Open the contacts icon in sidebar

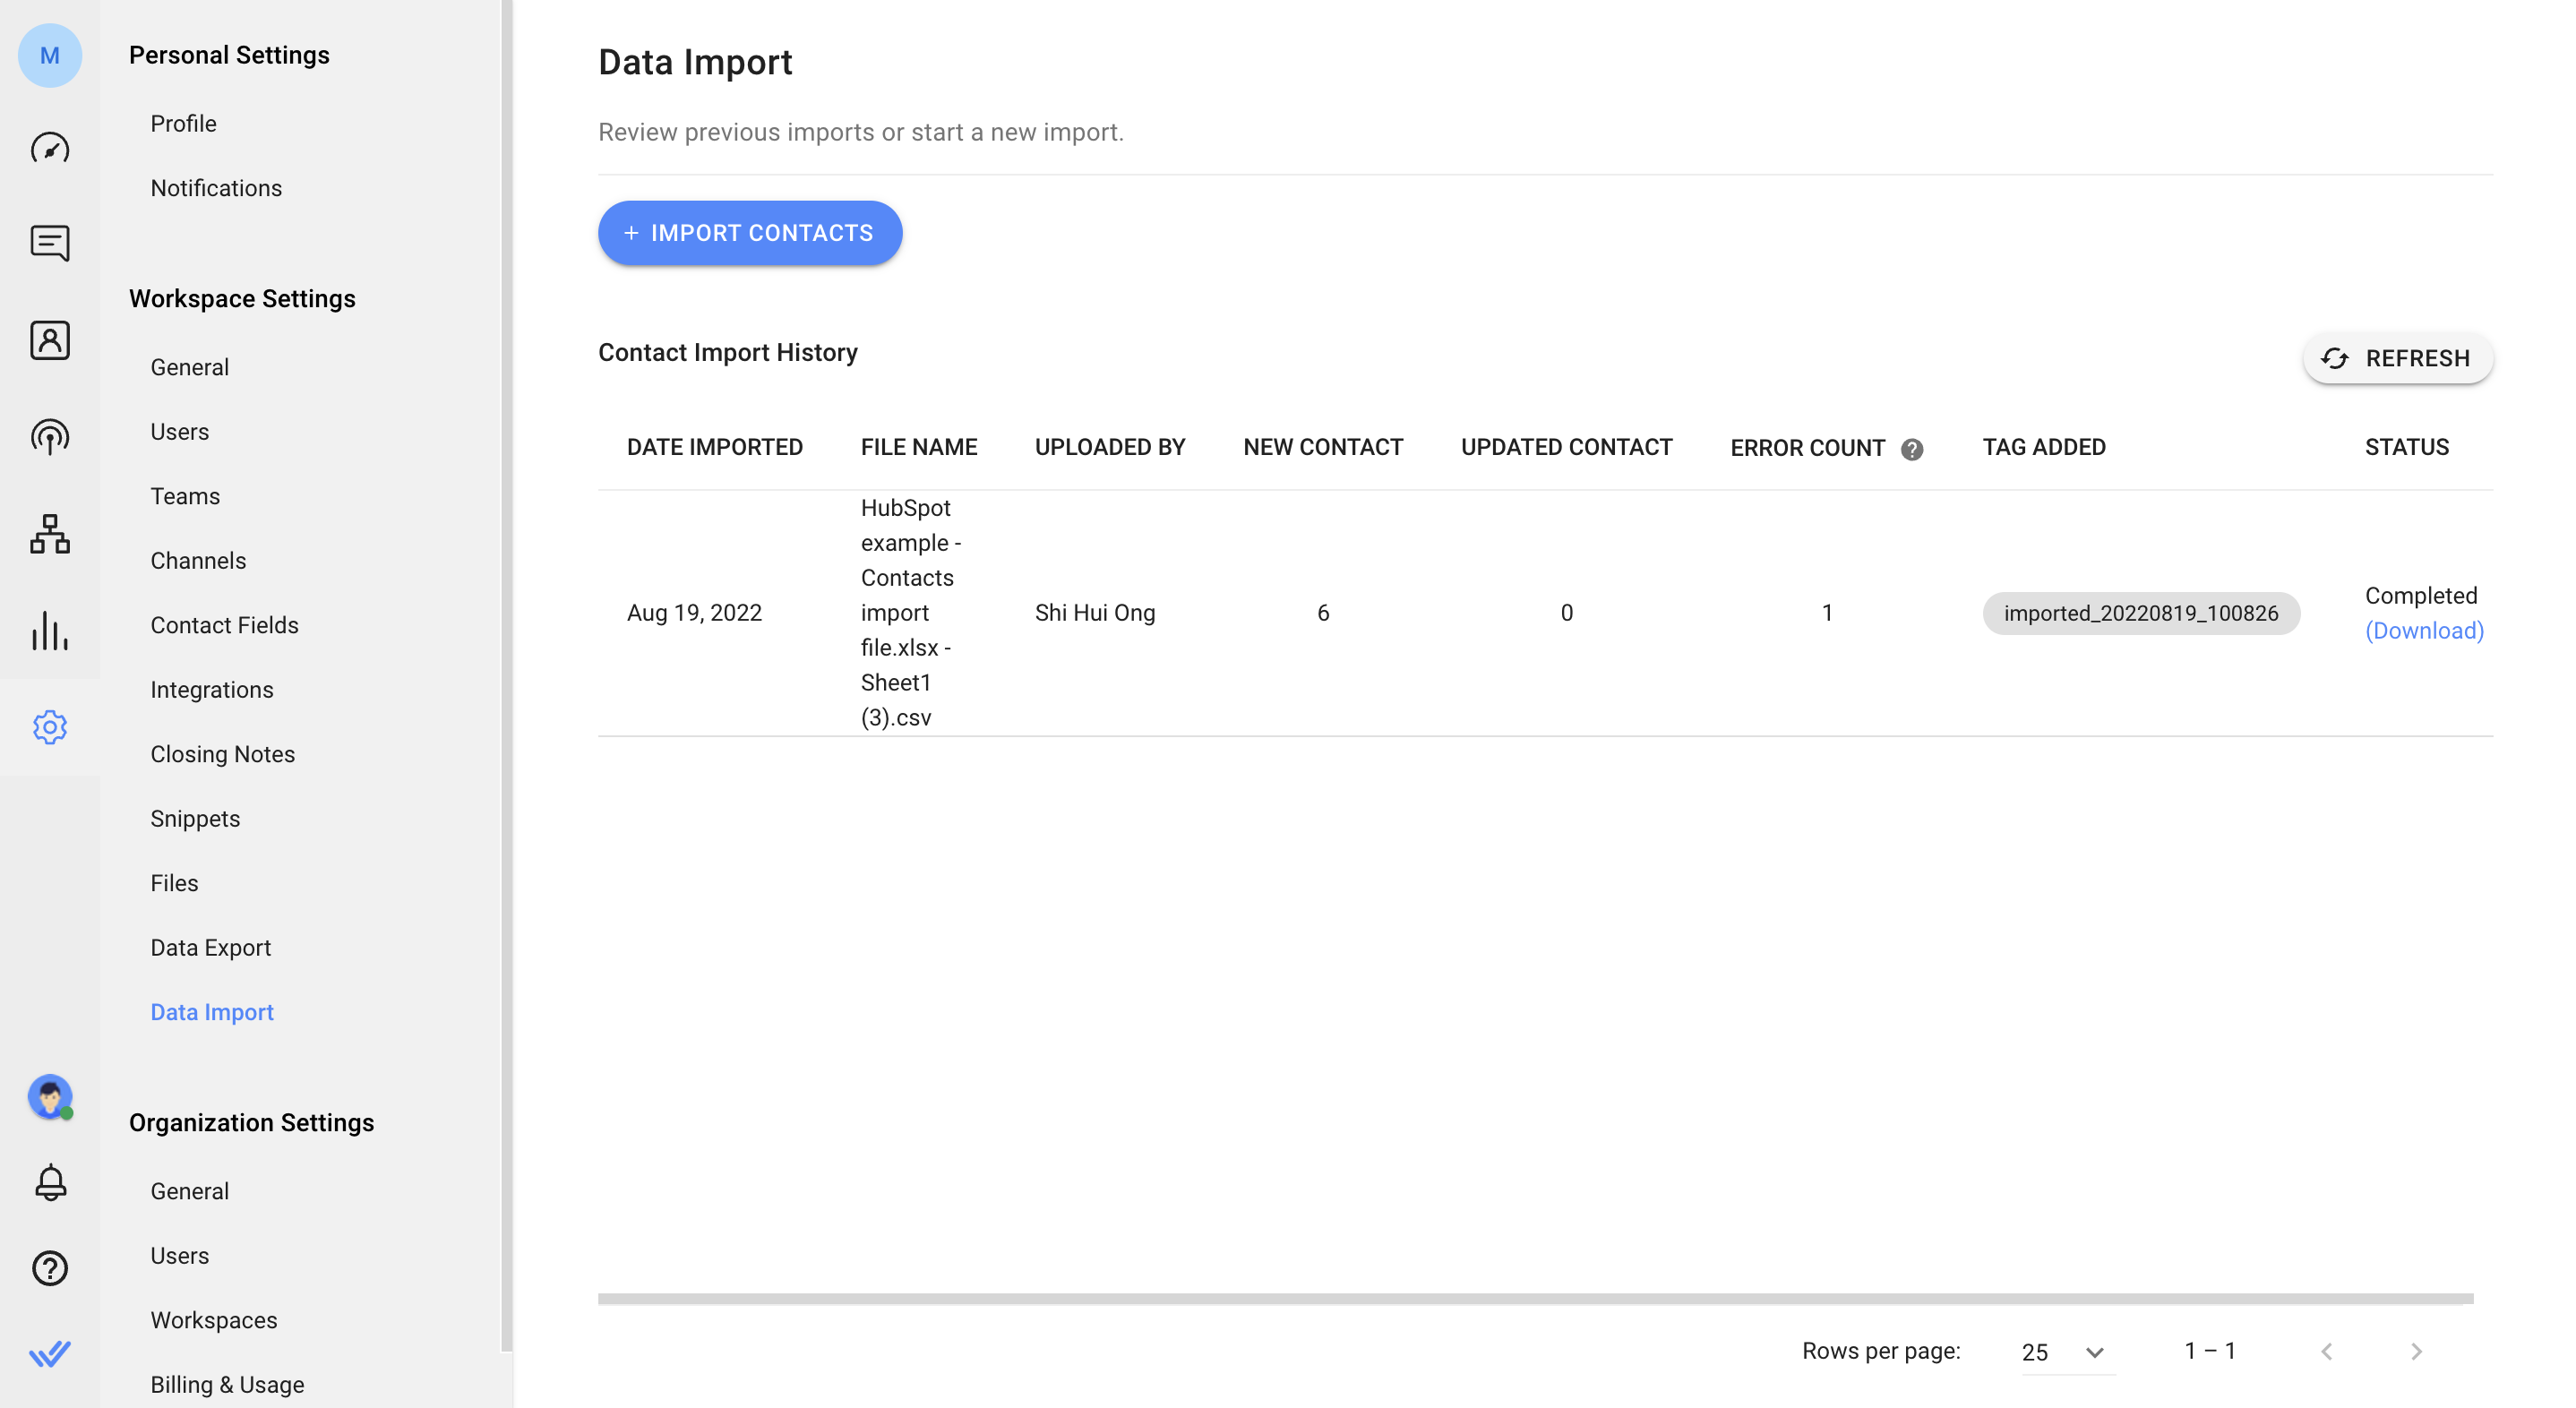[48, 339]
